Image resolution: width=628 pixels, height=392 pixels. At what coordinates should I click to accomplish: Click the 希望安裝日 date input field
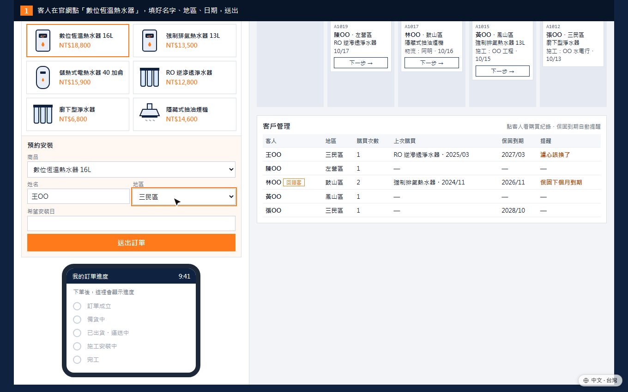click(131, 223)
